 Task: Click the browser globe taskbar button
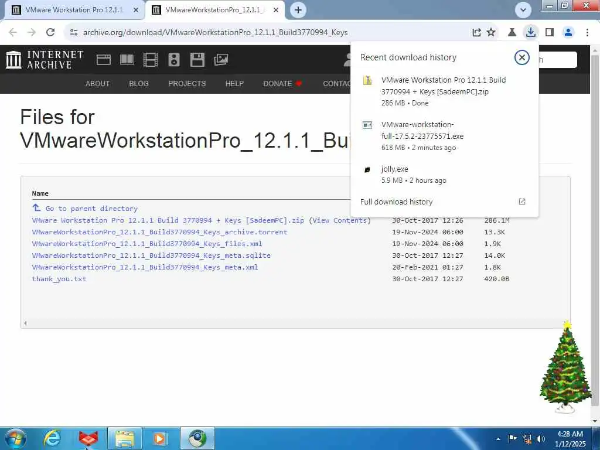[x=197, y=438]
